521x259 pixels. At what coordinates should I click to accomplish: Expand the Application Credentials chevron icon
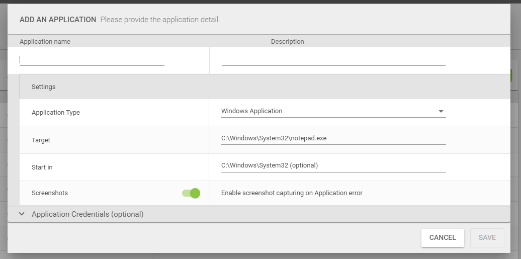[x=22, y=214]
